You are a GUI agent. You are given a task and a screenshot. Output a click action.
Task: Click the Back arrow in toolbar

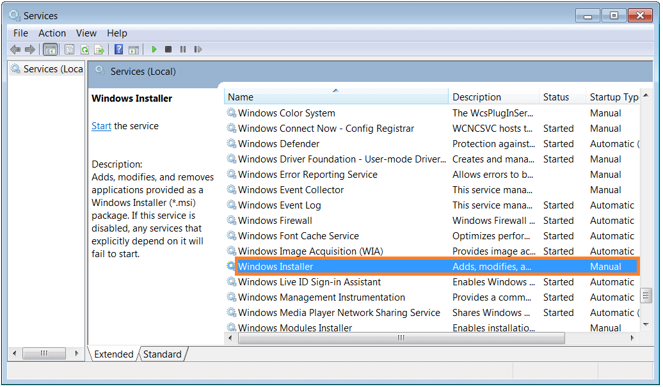coord(15,49)
